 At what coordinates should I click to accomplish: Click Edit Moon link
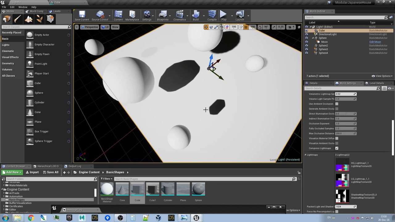point(375,42)
